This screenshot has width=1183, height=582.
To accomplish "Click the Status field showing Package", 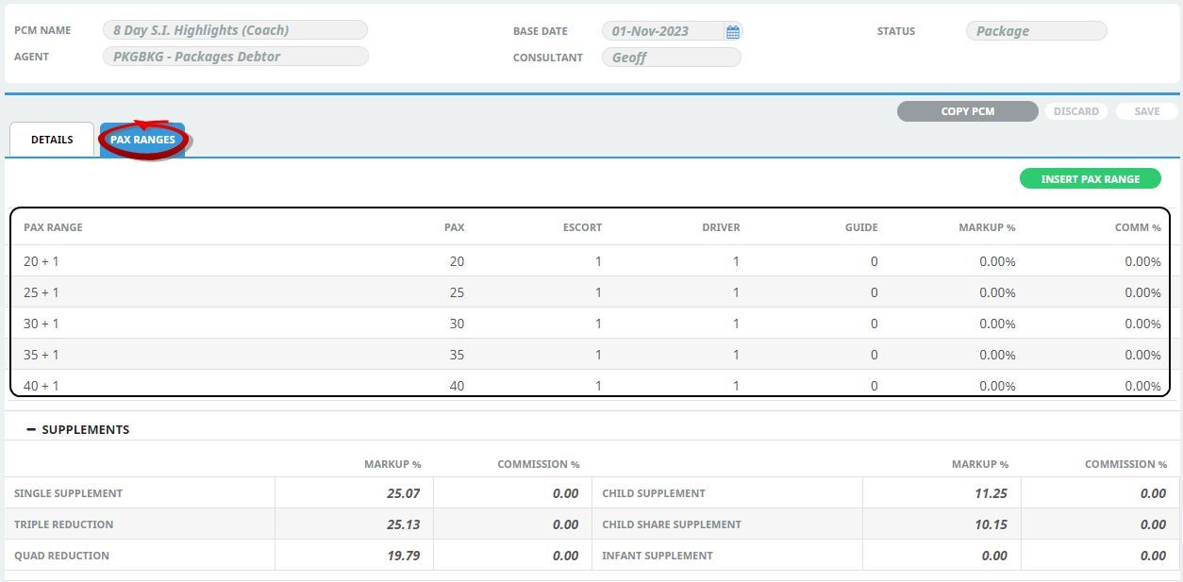I will coord(1037,31).
